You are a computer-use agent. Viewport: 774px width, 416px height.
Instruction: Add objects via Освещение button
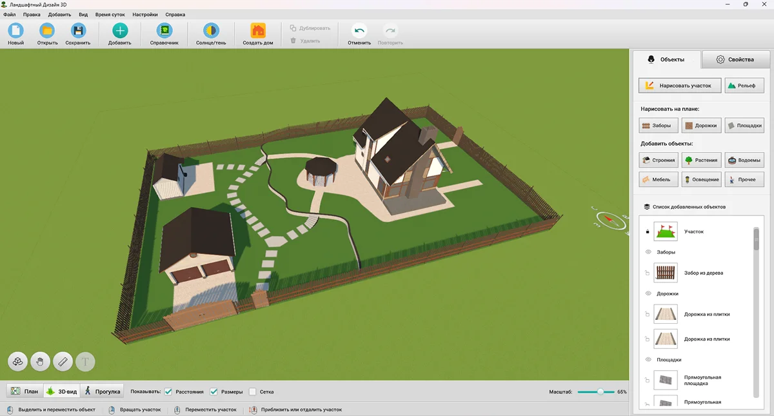[x=701, y=179]
